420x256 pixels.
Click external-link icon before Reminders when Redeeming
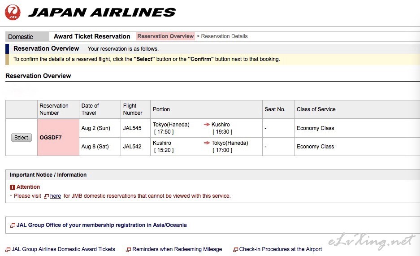coord(128,250)
